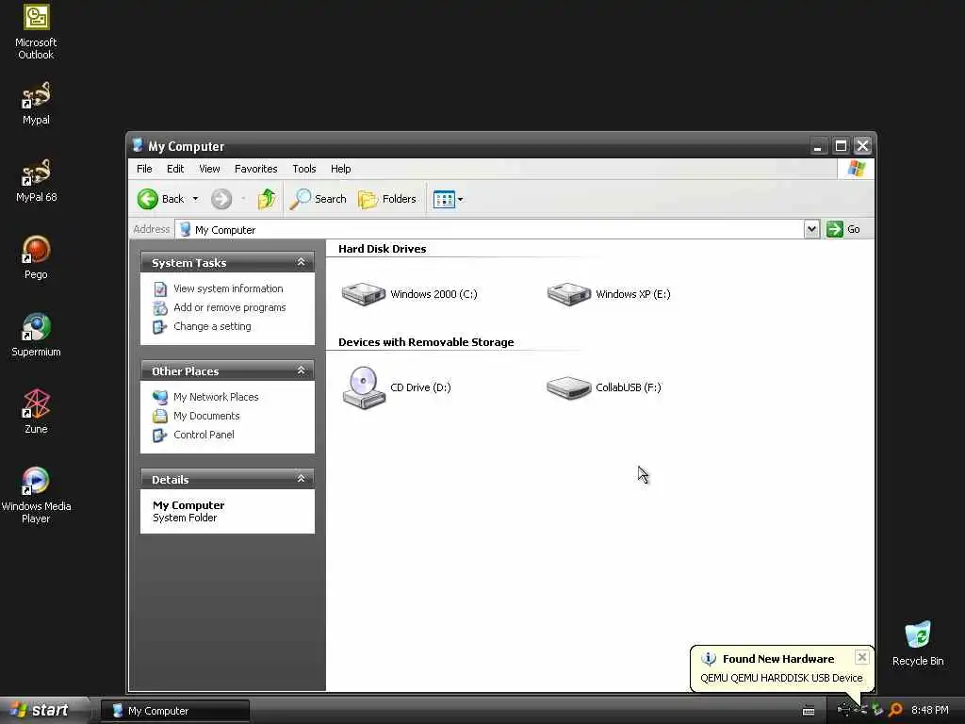Click the on-screen keyboard taskbar icon
965x724 pixels.
[x=809, y=711]
